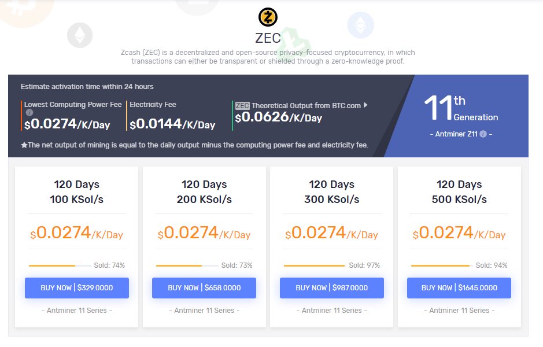Buy the 300 KSol/s plan for $987.0000

[332, 288]
